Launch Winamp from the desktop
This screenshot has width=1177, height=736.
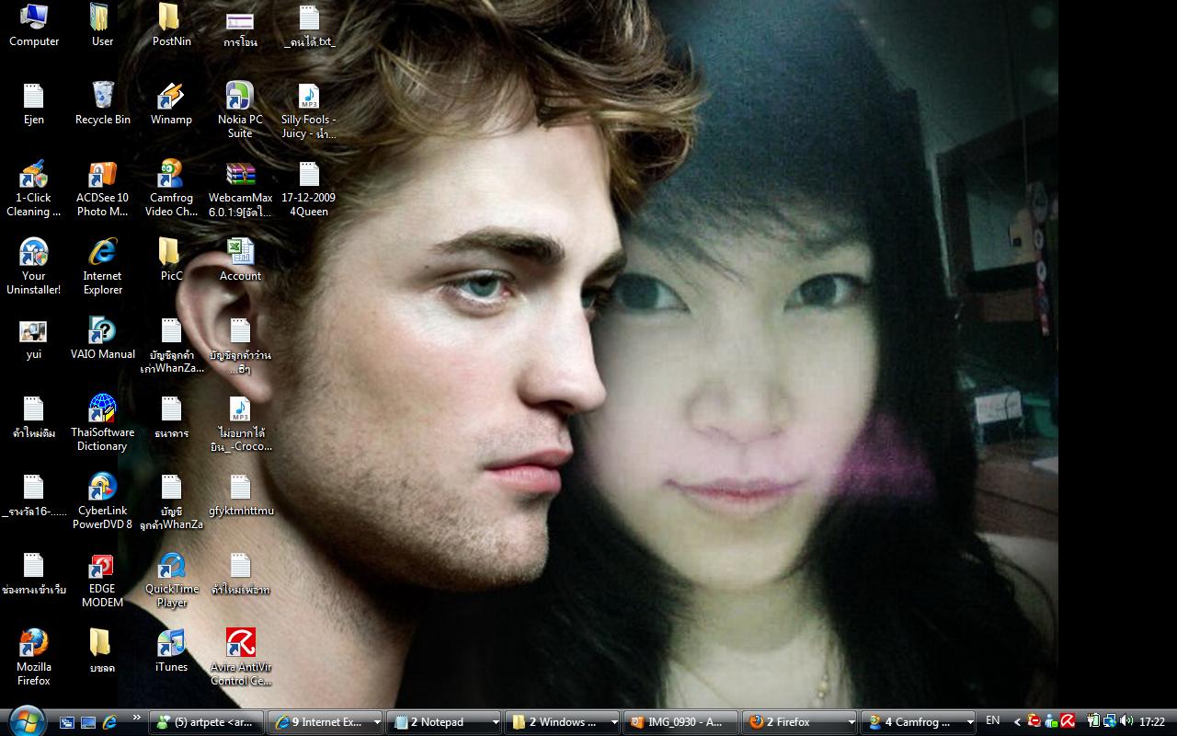tap(171, 97)
